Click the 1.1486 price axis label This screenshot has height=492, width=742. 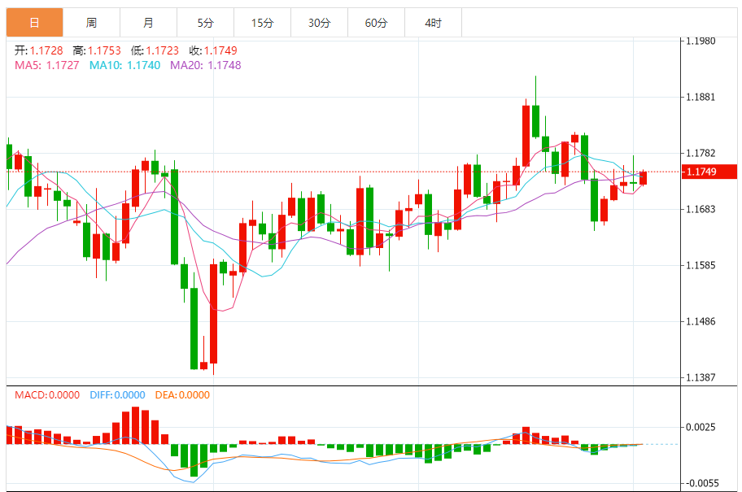(701, 322)
